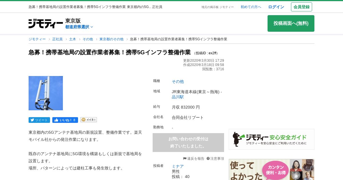Click the mixi イイネ！ button

pyautogui.click(x=89, y=120)
